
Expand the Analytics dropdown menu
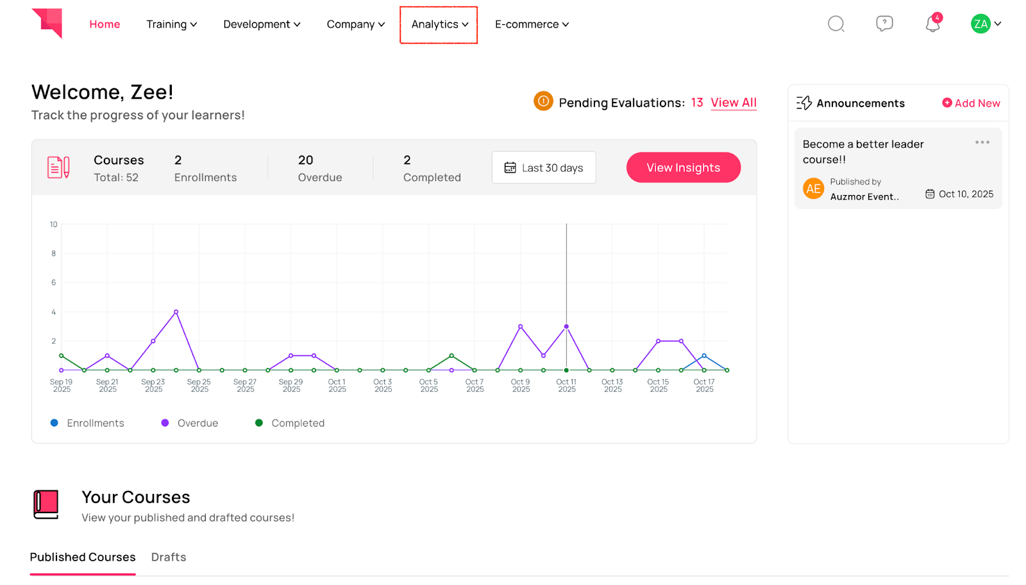(439, 24)
